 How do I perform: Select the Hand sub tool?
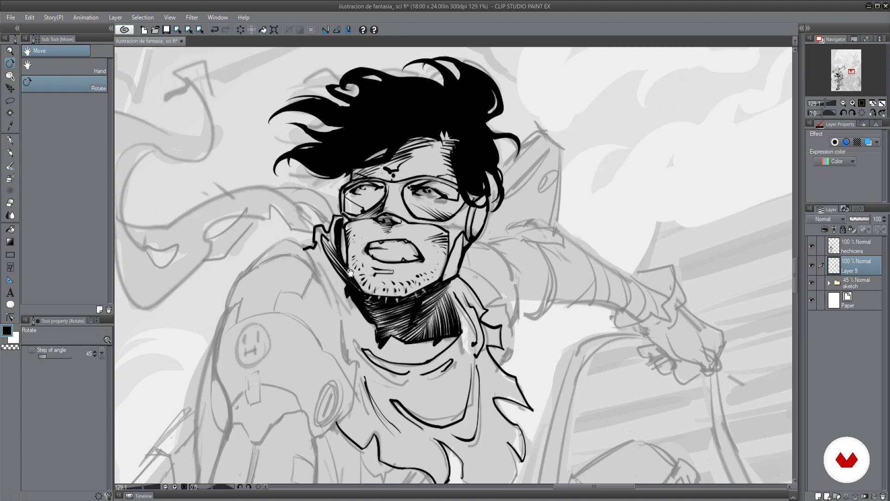(64, 67)
